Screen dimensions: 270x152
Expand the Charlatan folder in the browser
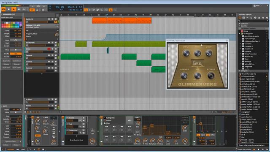click(240, 44)
